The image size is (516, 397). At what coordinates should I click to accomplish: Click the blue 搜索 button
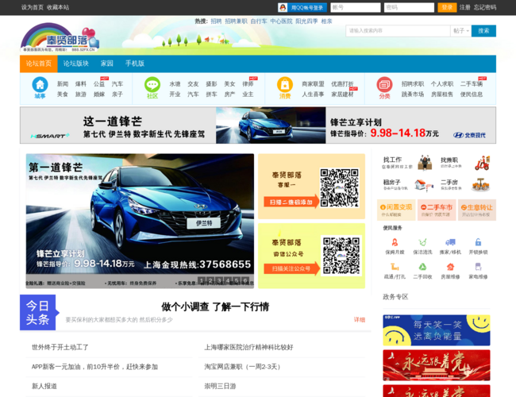[x=483, y=31]
